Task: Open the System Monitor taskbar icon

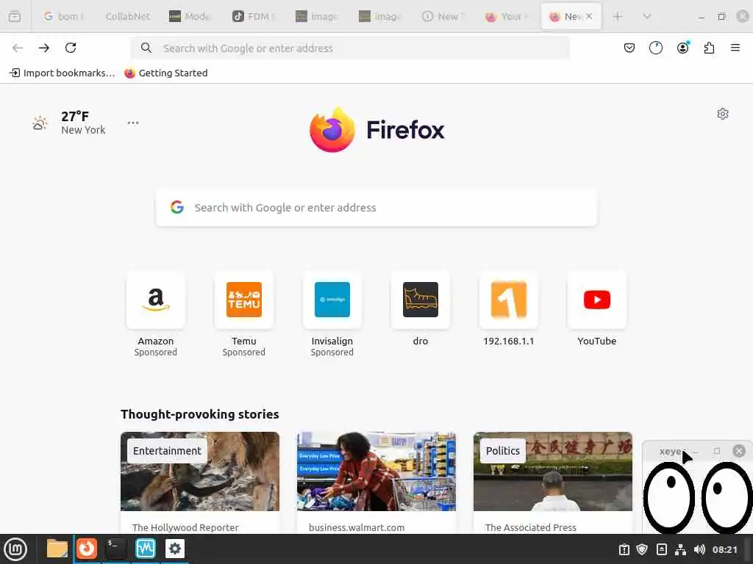Action: point(145,549)
